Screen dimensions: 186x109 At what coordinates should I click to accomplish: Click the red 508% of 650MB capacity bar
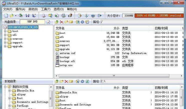pyautogui.click(x=159, y=15)
